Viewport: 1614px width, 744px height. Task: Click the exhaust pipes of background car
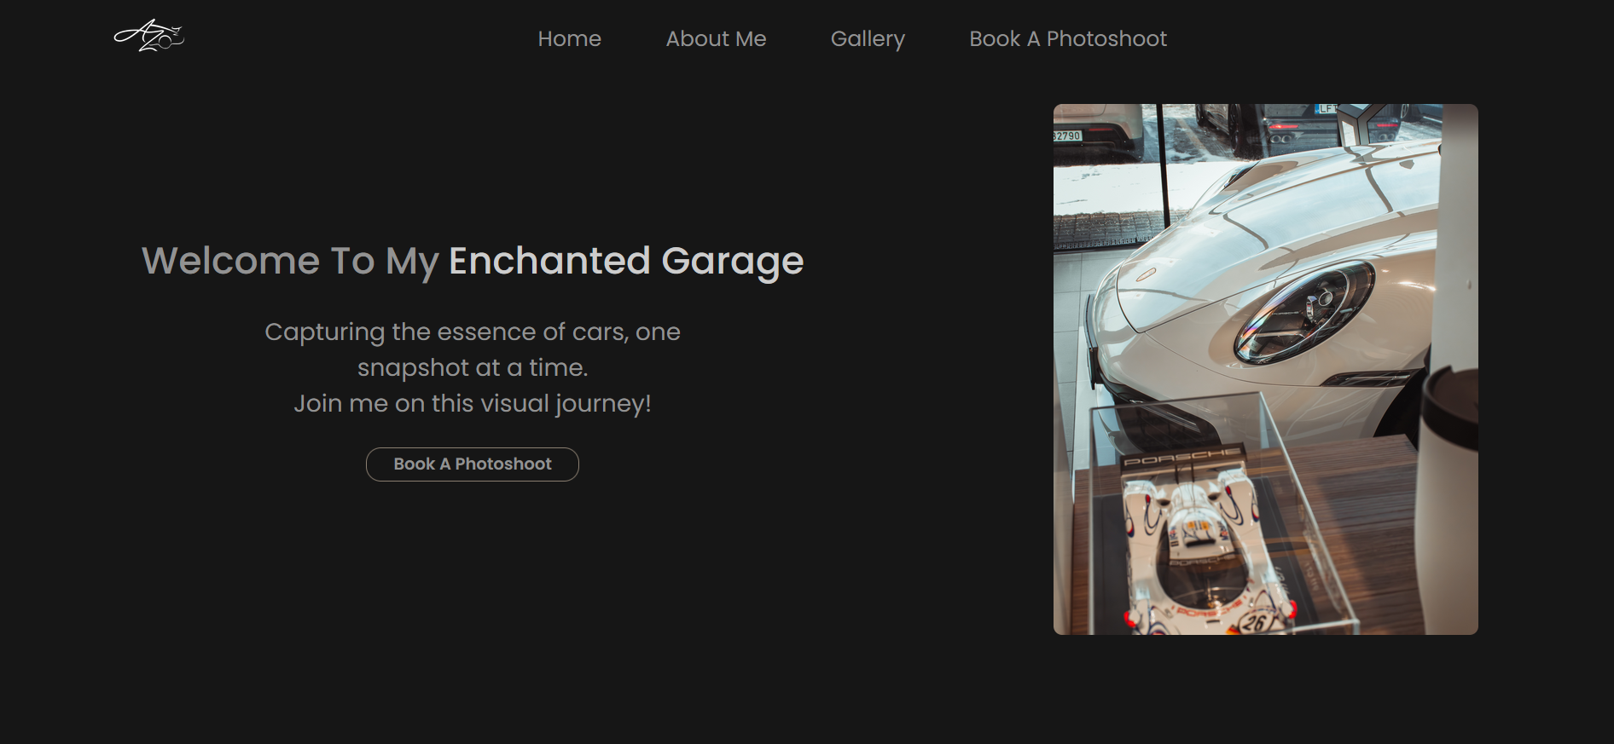[x=1280, y=138]
